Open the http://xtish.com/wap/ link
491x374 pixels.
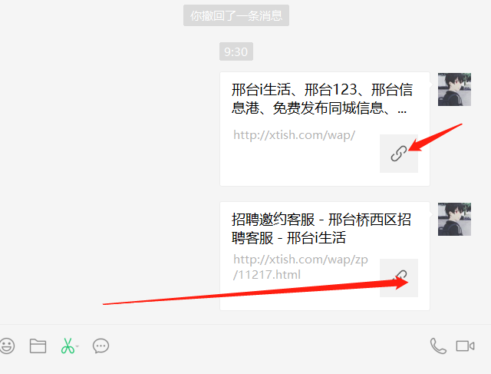(x=295, y=135)
